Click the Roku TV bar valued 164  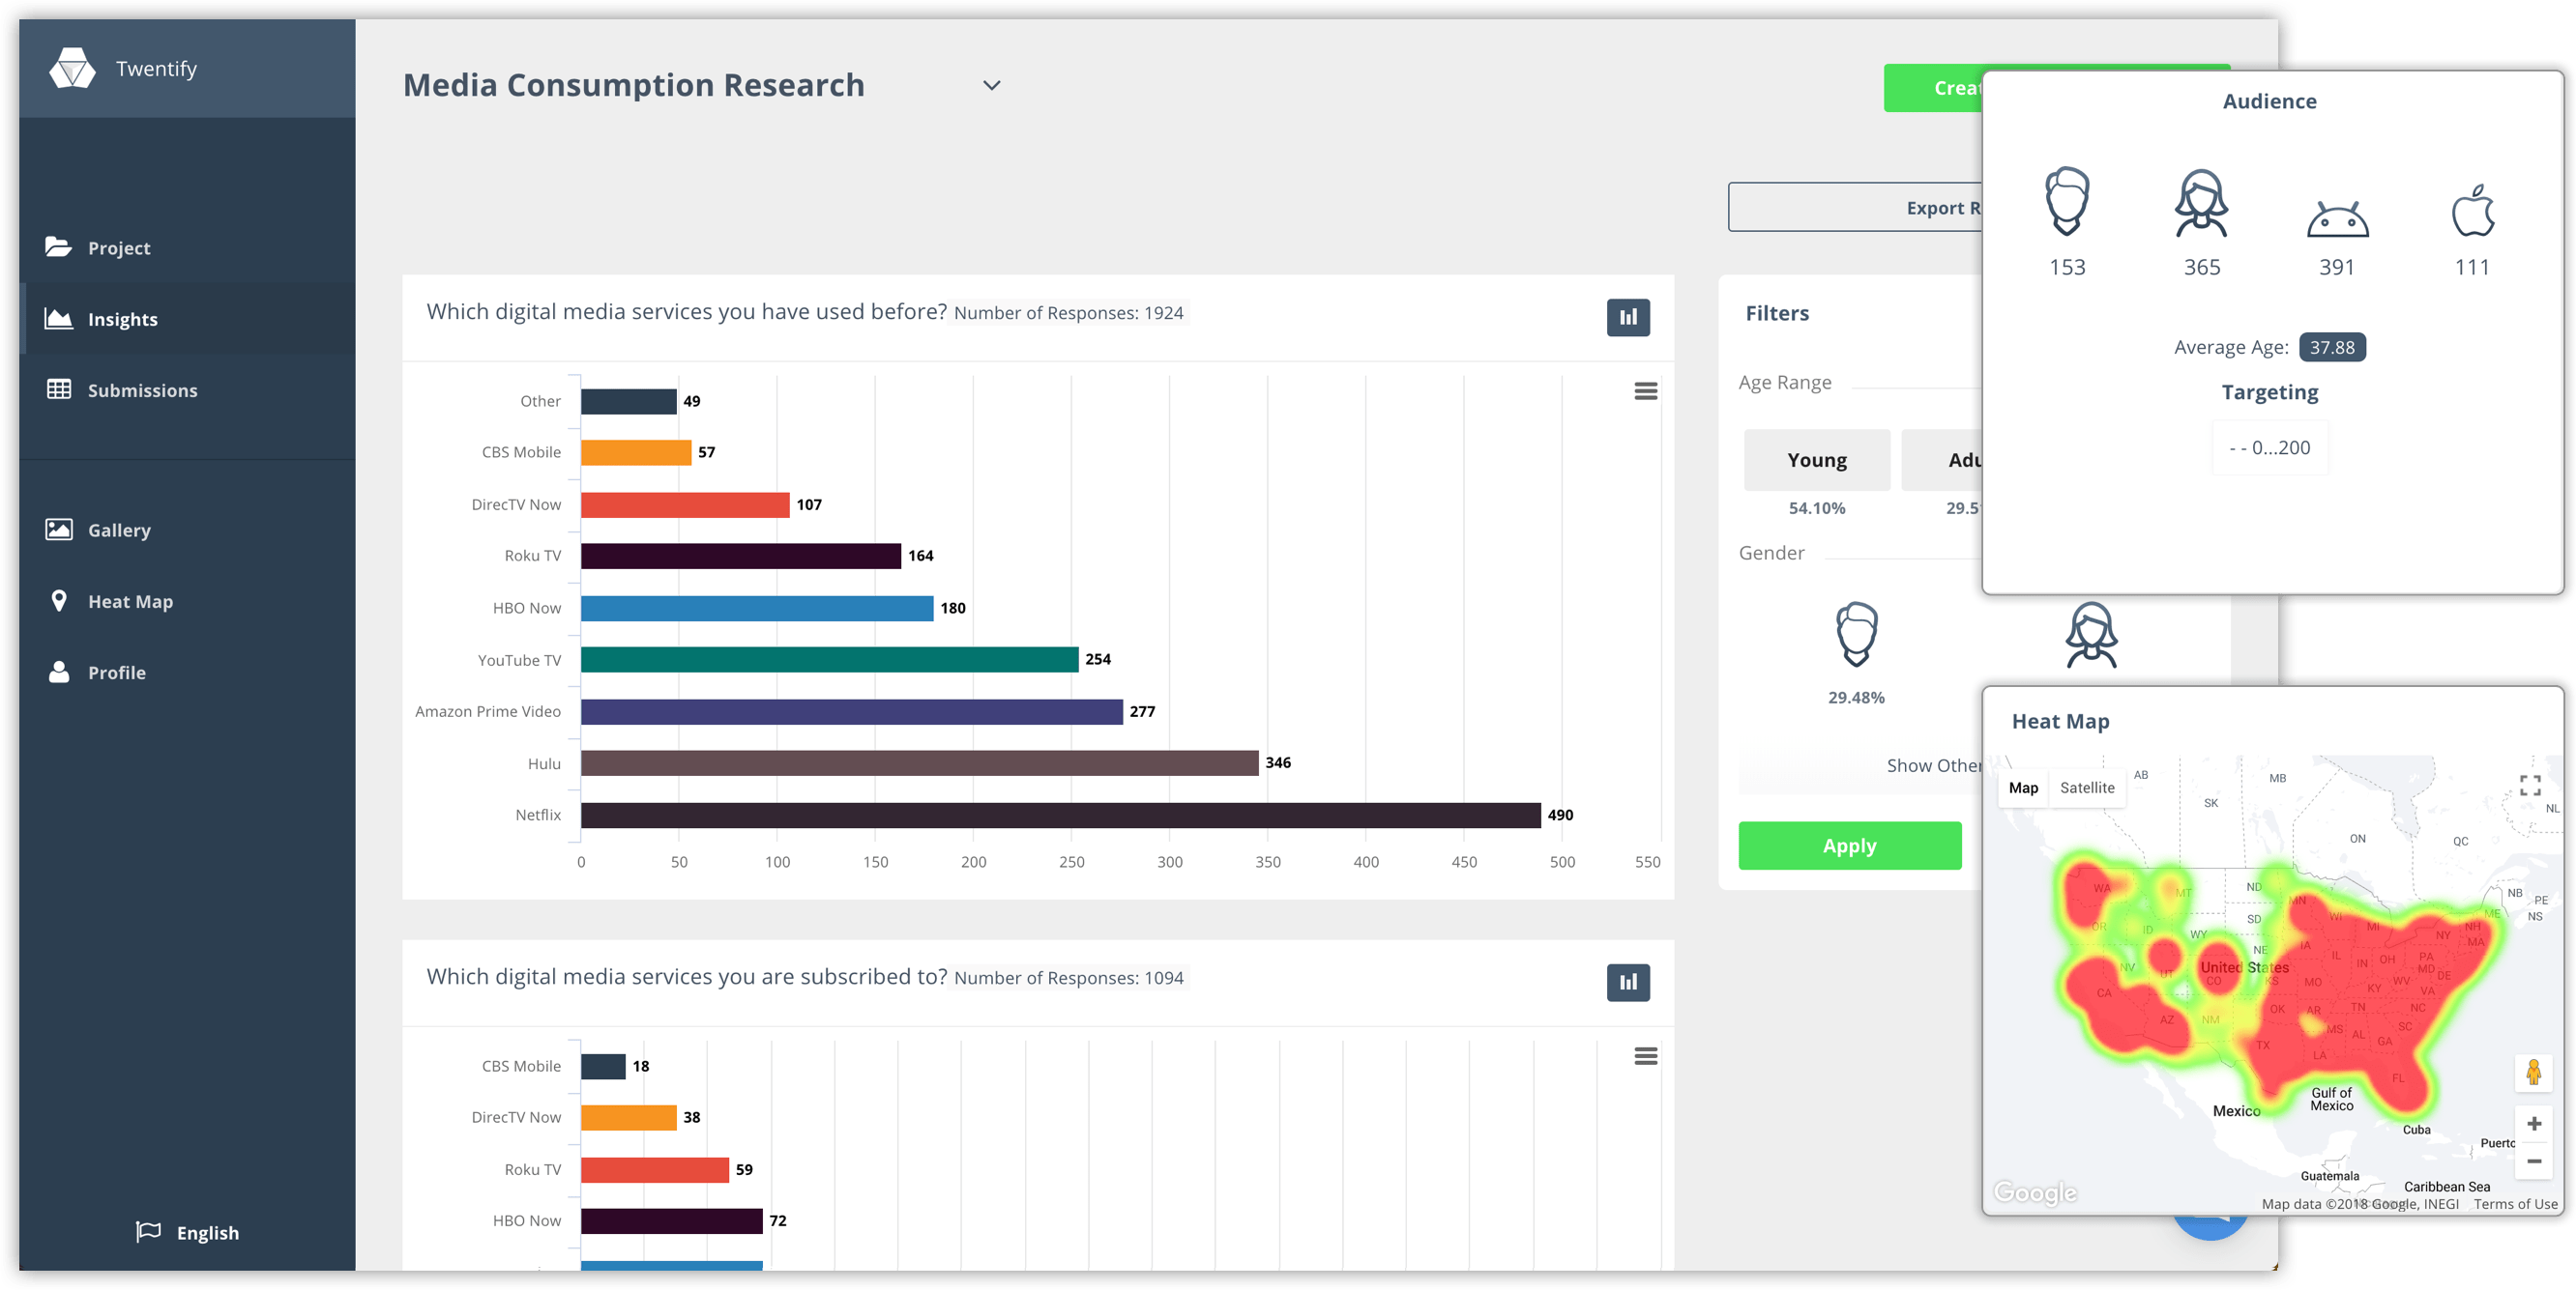(x=741, y=555)
